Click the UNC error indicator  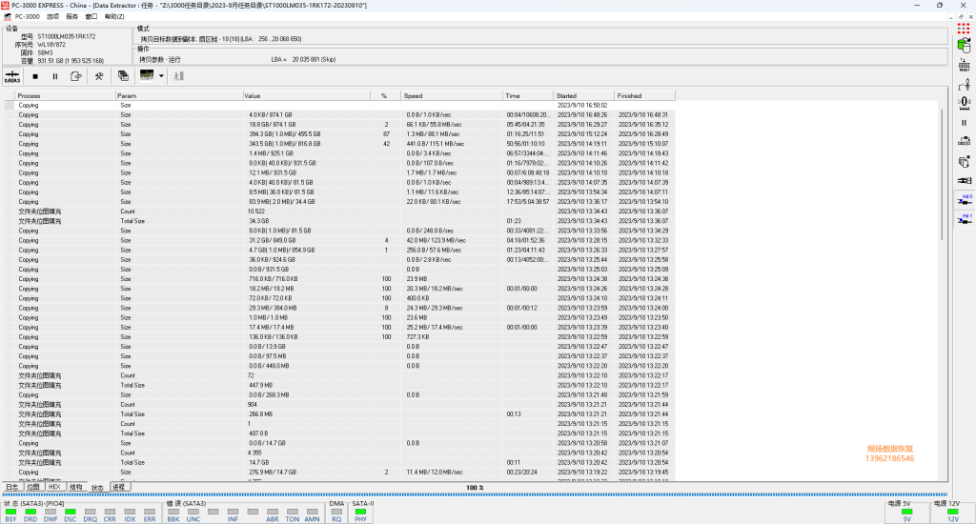[193, 515]
